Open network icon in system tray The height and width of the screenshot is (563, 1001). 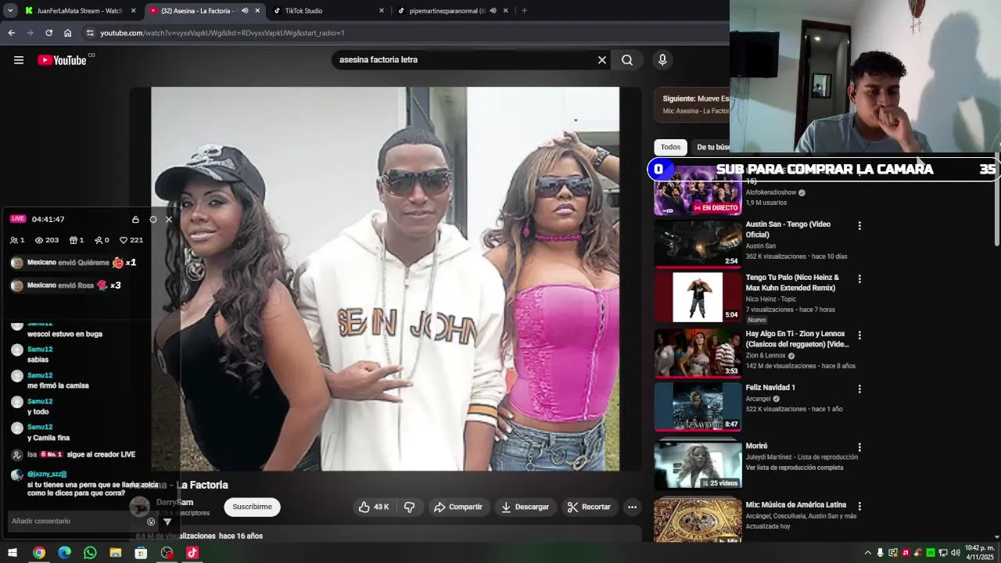coord(943,553)
